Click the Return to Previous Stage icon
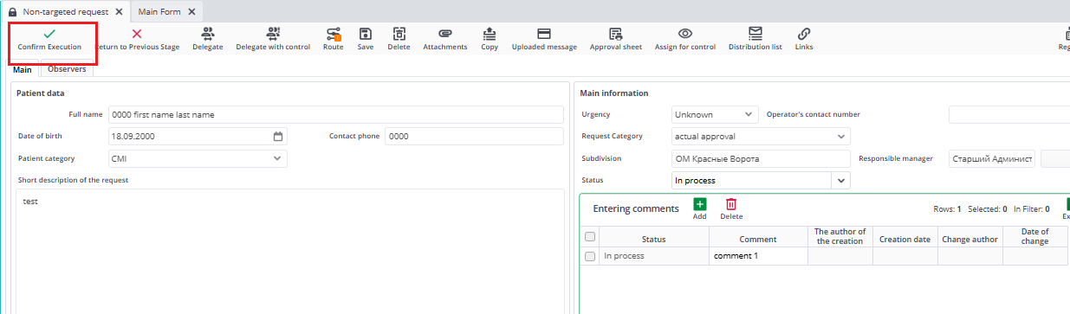 tap(136, 34)
